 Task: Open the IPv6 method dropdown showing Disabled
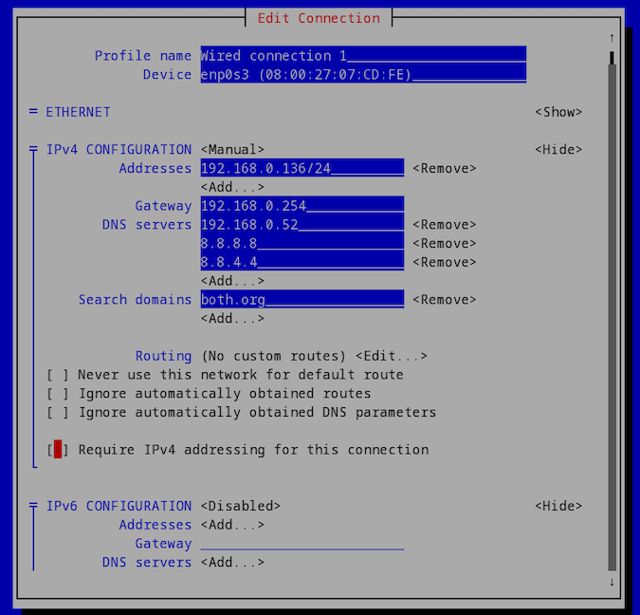pyautogui.click(x=240, y=507)
